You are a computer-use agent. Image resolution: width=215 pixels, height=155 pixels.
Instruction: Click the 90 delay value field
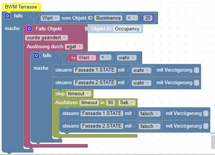tap(110, 102)
